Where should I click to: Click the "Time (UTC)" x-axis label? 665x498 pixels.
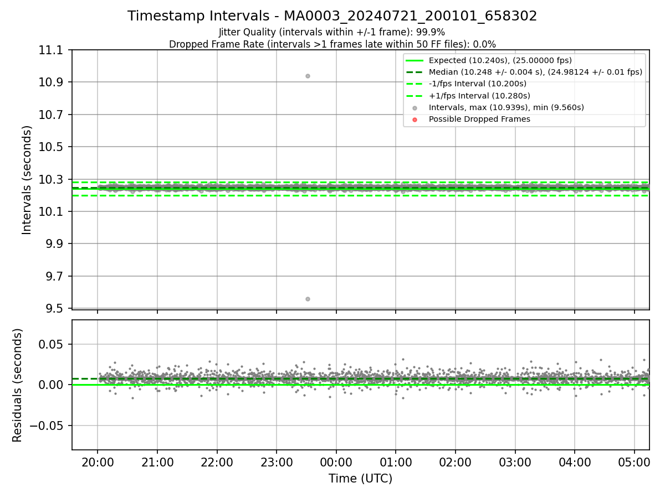360,479
